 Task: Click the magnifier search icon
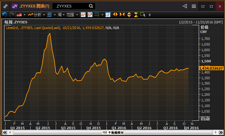coord(91,6)
